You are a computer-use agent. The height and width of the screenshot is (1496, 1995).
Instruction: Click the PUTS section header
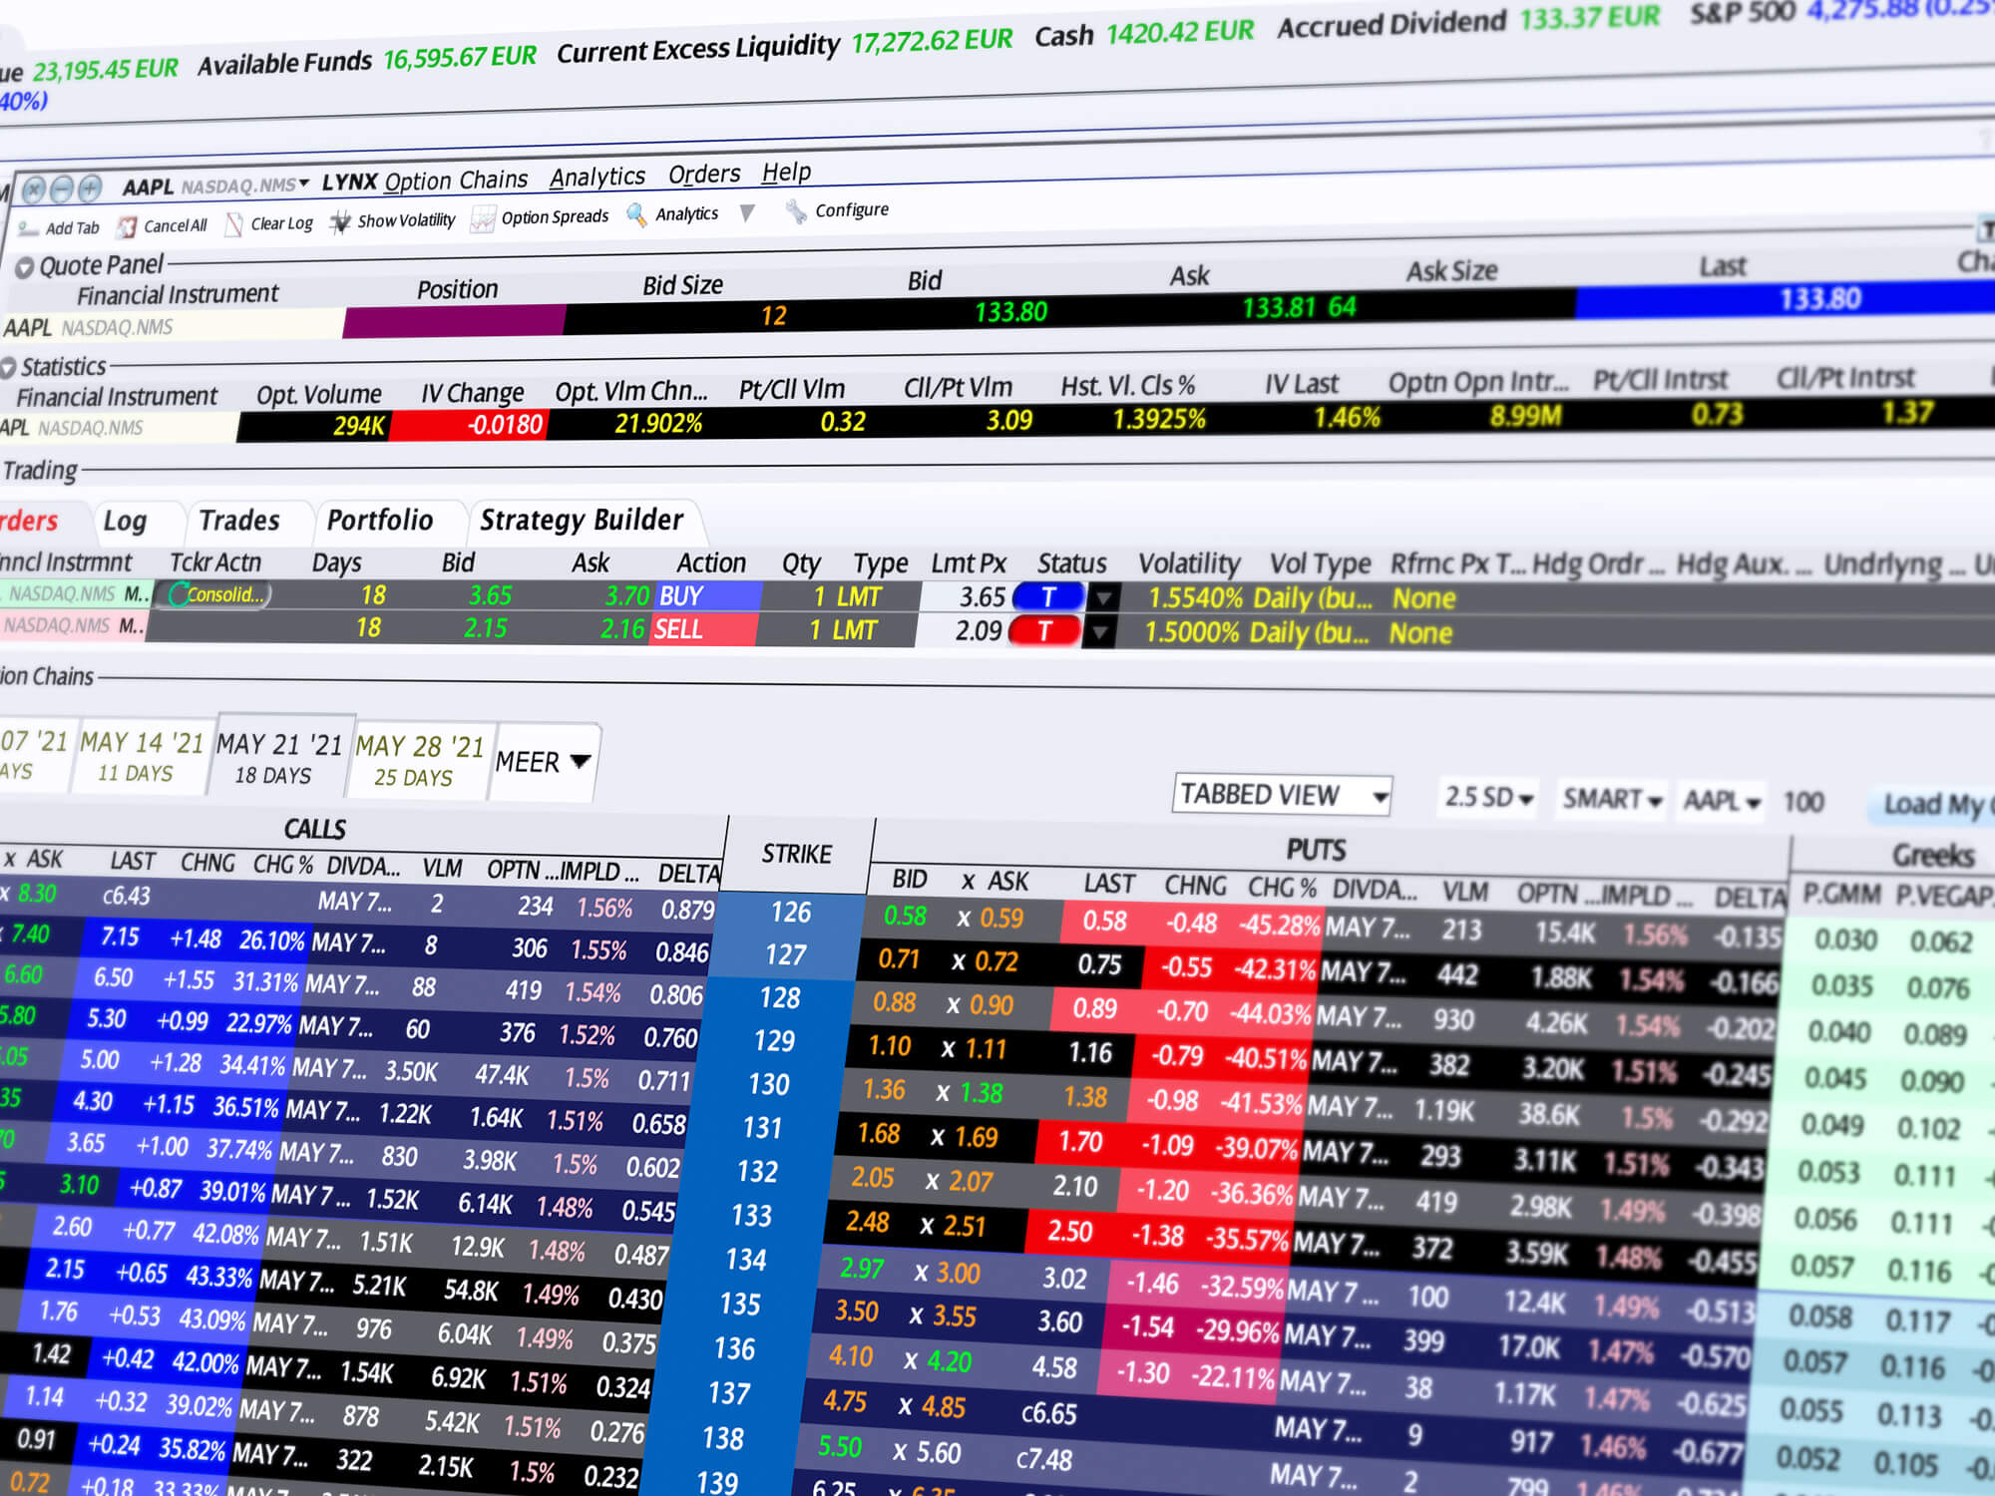click(1316, 850)
